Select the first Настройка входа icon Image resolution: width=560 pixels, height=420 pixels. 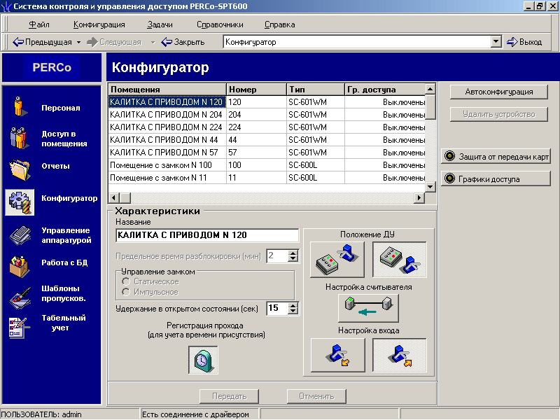[x=338, y=356]
